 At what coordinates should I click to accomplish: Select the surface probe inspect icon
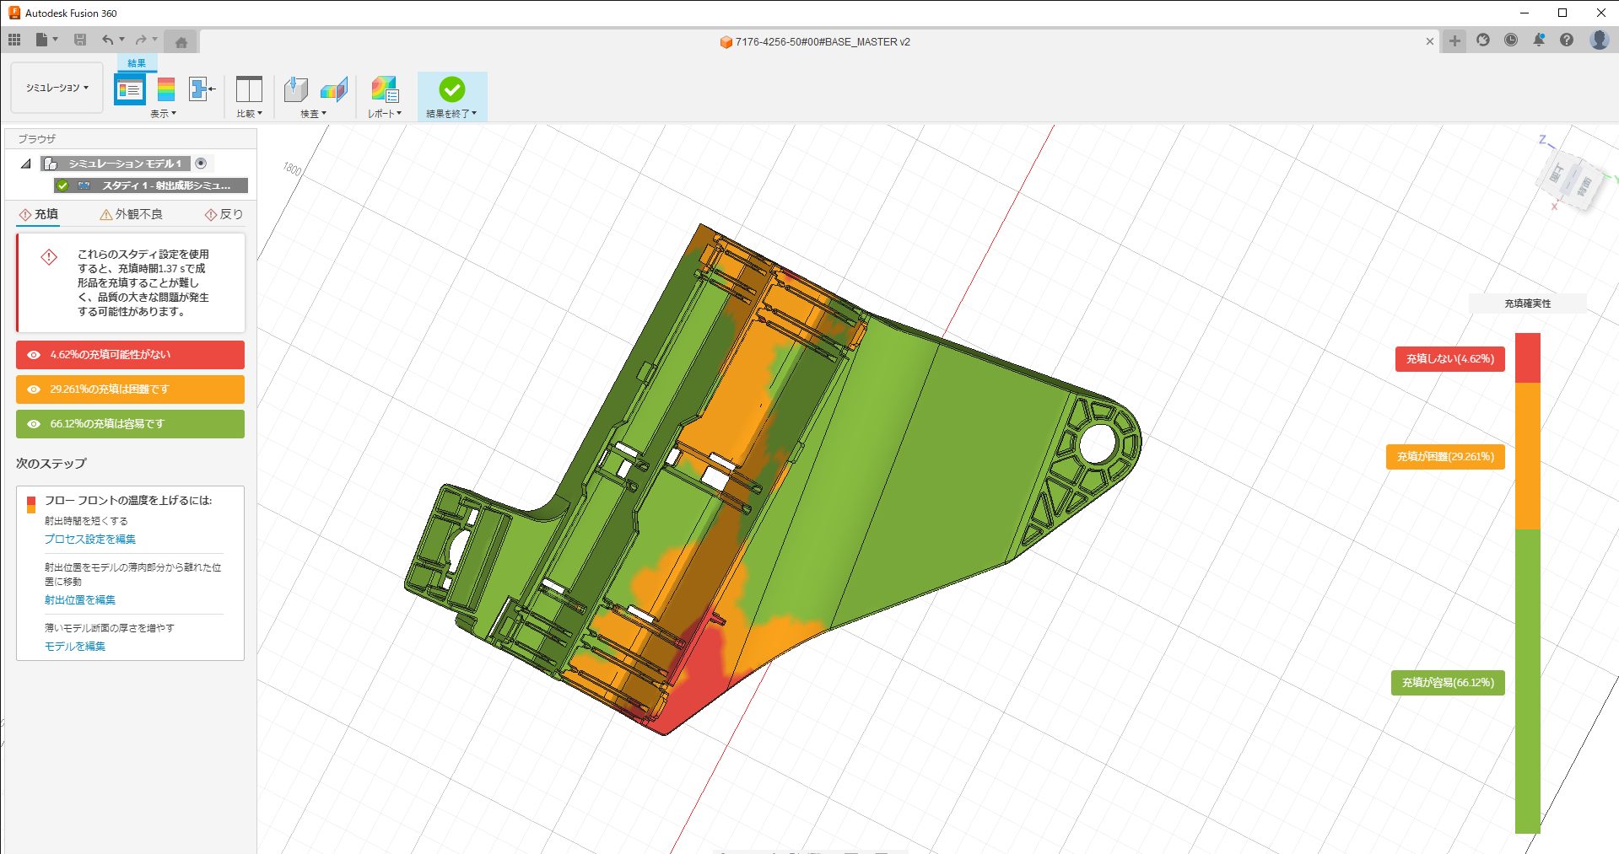(296, 89)
